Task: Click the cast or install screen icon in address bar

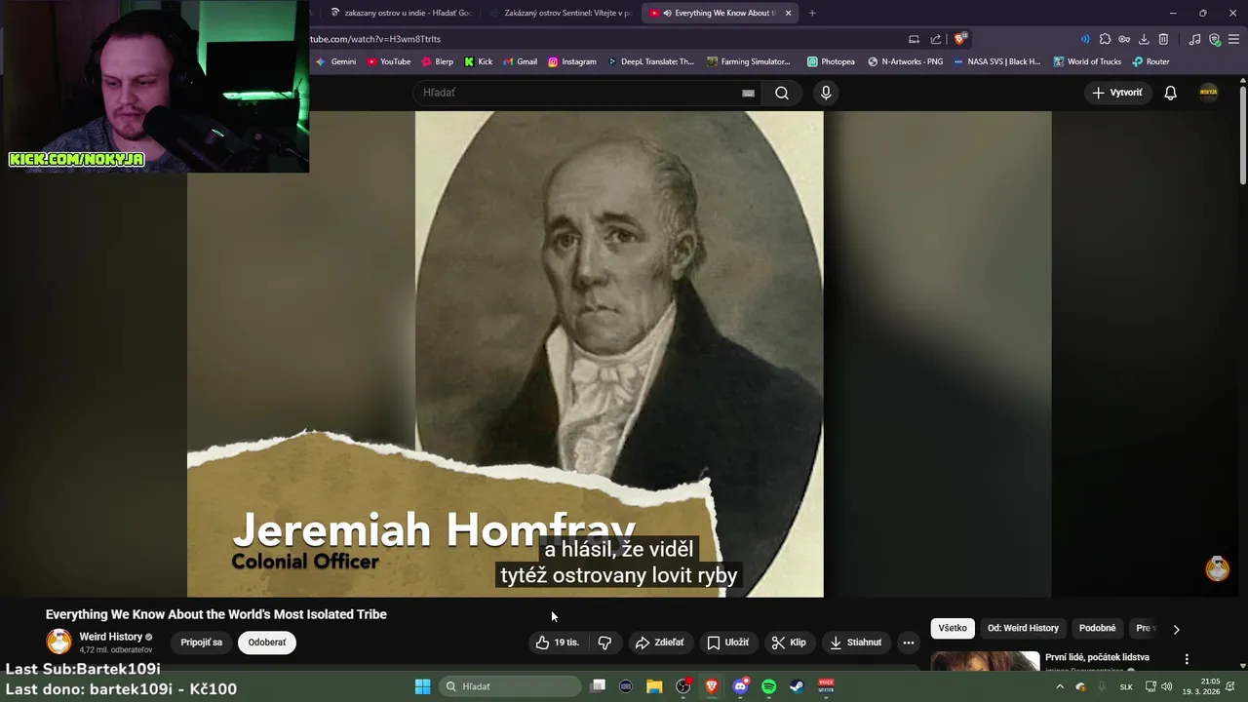Action: tap(914, 39)
